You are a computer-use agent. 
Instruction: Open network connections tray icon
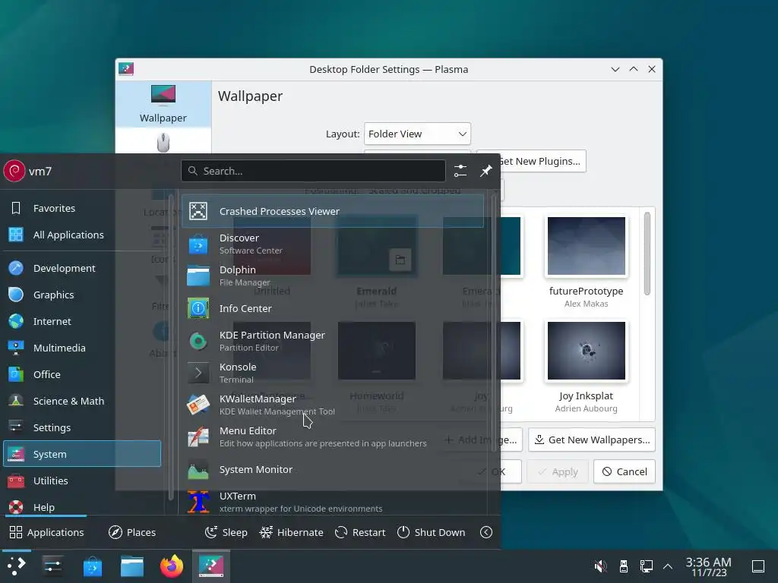tap(647, 566)
